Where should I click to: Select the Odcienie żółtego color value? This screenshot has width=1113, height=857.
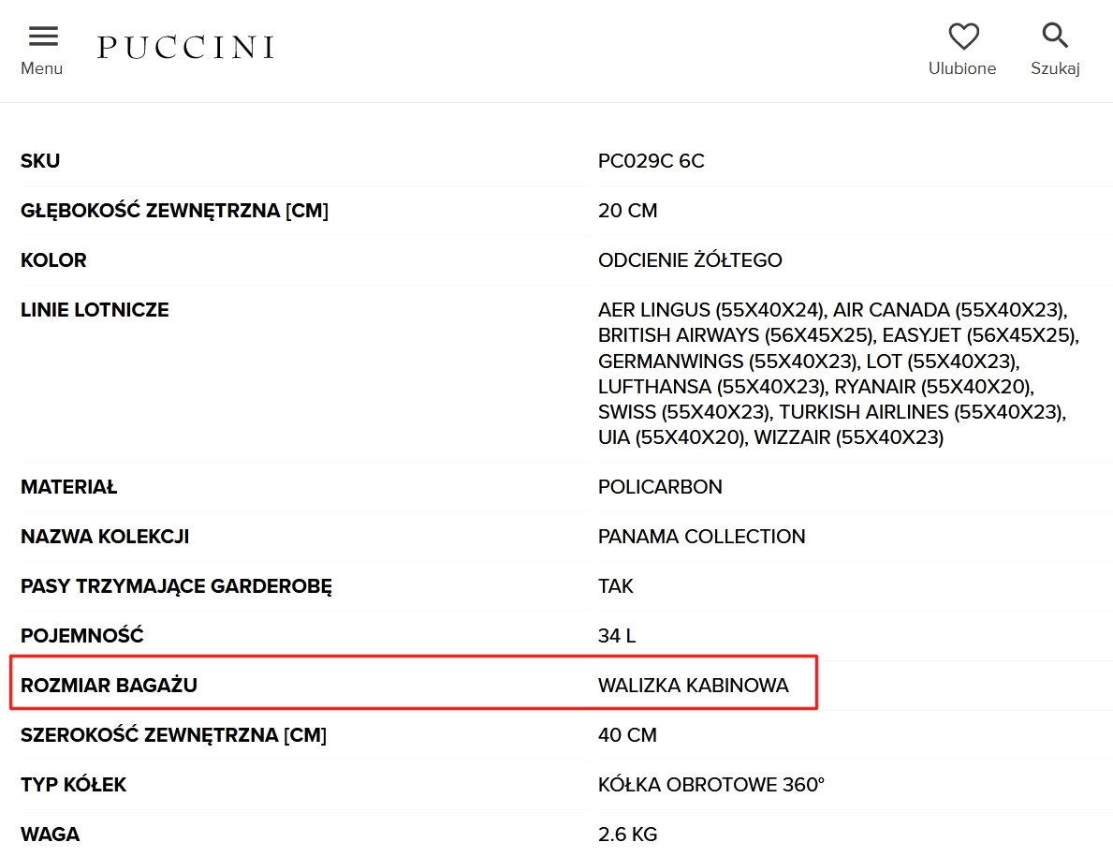coord(690,260)
